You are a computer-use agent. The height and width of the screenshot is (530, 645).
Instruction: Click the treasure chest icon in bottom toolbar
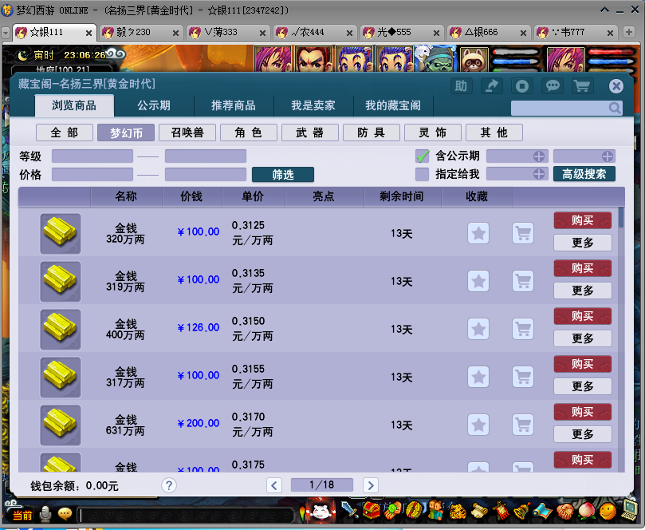[x=372, y=510]
